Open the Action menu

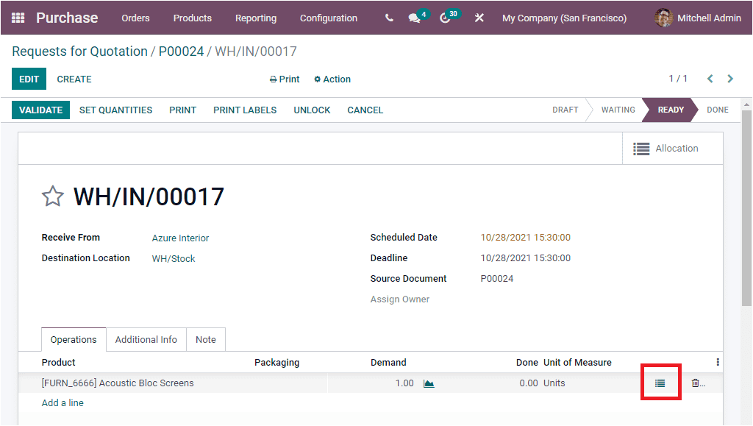[332, 79]
